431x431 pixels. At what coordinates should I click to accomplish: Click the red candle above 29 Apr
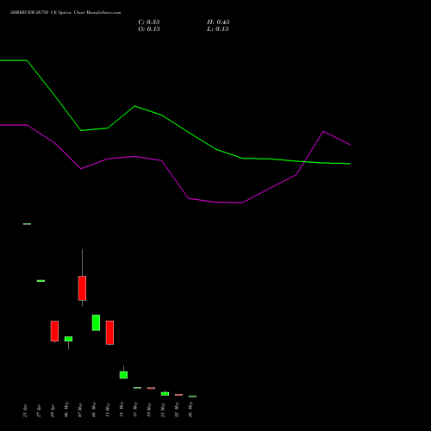(x=54, y=331)
